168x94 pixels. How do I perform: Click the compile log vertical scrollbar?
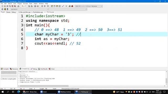[x=166, y=81]
